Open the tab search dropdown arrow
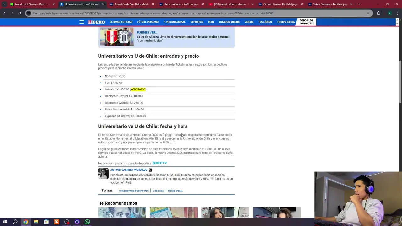Image resolution: width=402 pixels, height=226 pixels. click(x=4, y=4)
